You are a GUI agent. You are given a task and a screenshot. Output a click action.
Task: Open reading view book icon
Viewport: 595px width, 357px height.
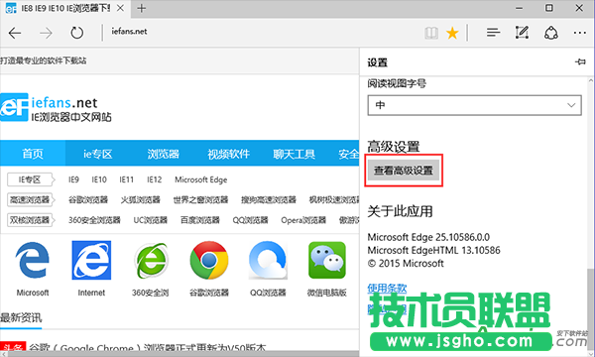tap(431, 33)
